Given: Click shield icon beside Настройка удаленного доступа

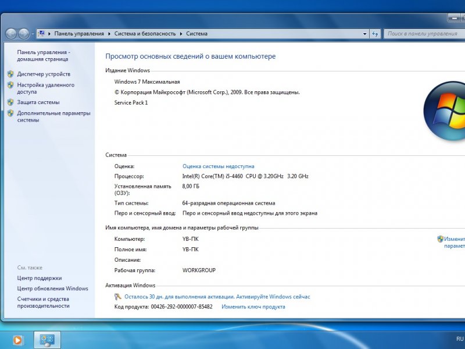Looking at the screenshot, I should [x=10, y=85].
